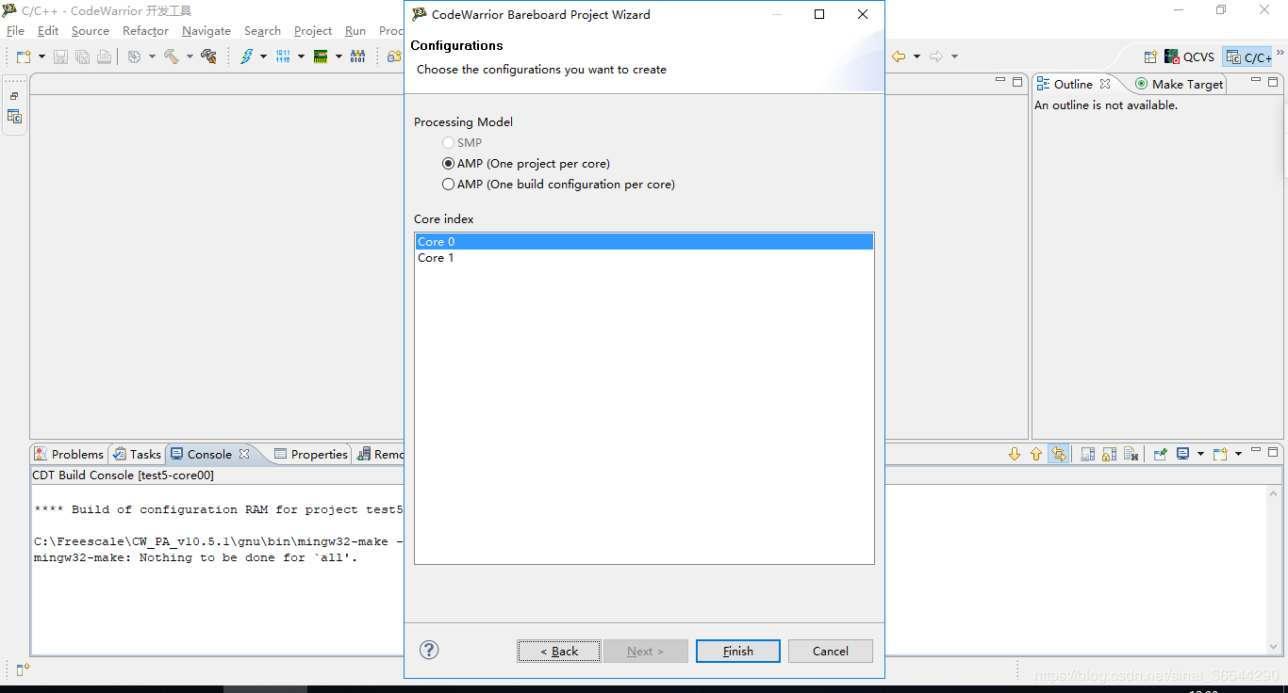Click the yellow back arrow navigation icon
The width and height of the screenshot is (1288, 693).
(899, 56)
